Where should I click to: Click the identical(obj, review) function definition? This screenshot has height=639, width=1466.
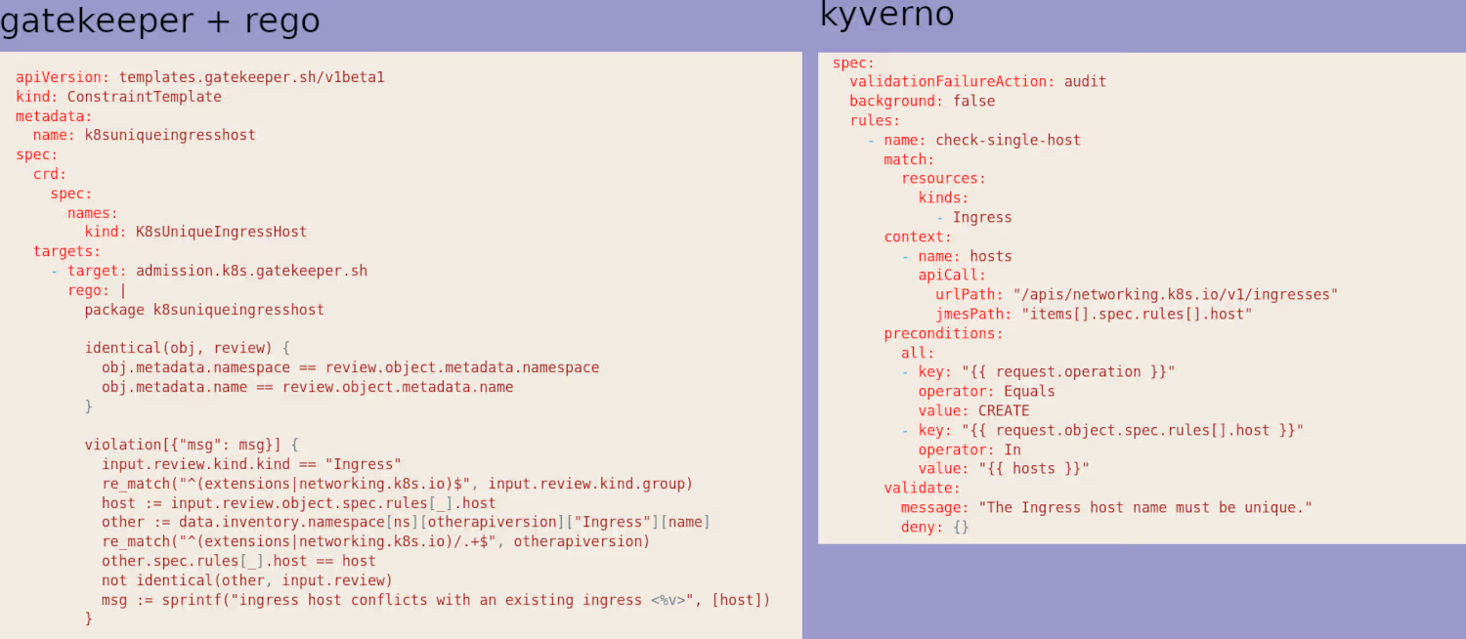[187, 348]
